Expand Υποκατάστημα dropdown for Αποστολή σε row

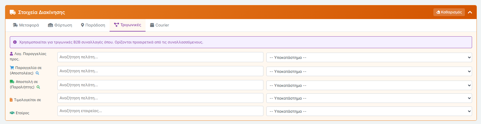point(369,85)
